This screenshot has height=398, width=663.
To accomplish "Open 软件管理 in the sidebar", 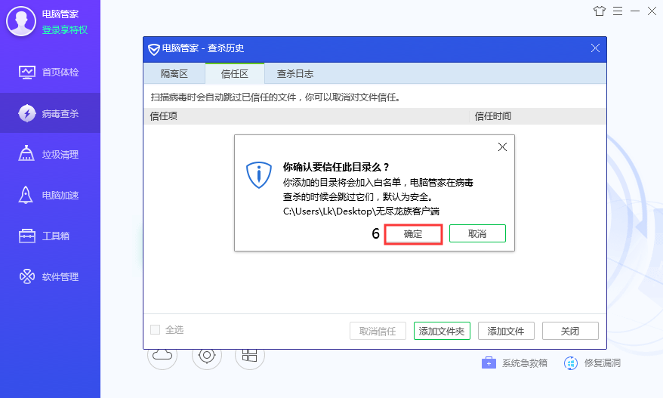I will (50, 276).
